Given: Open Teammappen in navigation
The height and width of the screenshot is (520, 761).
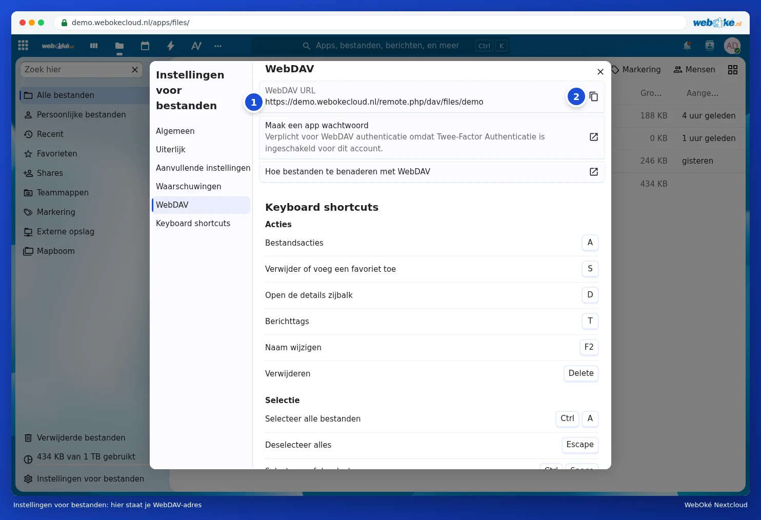Looking at the screenshot, I should point(84,193).
